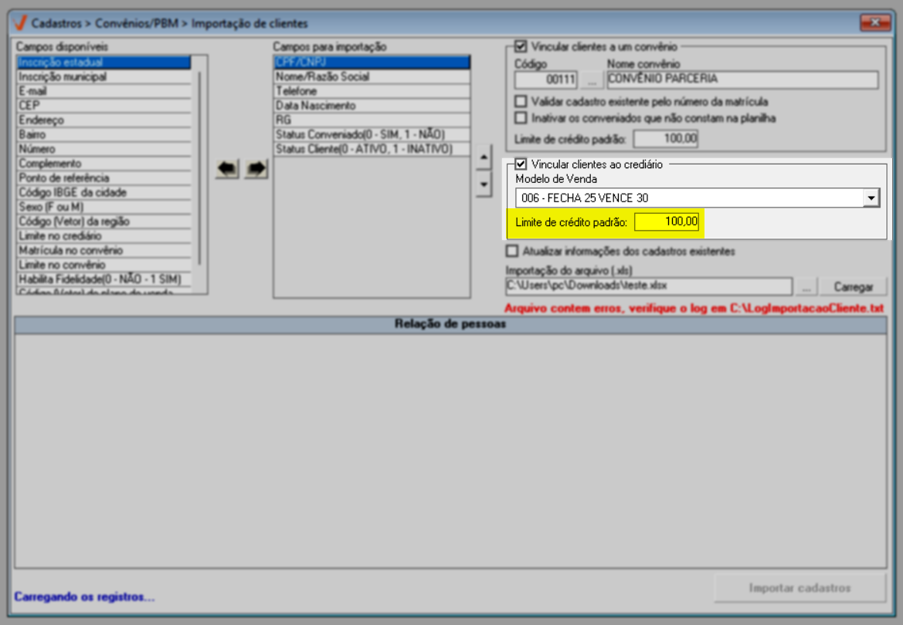Browse for the xls import file
Image resolution: width=903 pixels, height=625 pixels.
click(x=806, y=286)
